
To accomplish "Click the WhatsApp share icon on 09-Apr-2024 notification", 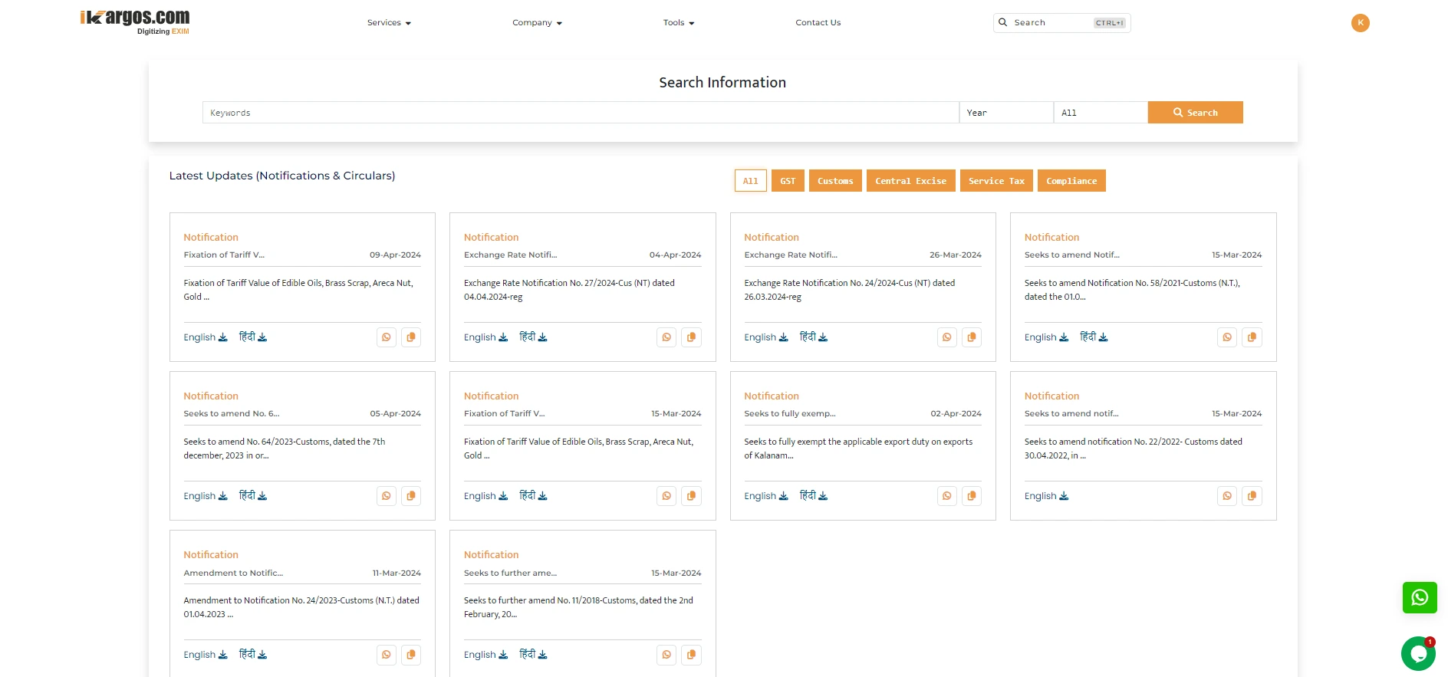I will [386, 337].
